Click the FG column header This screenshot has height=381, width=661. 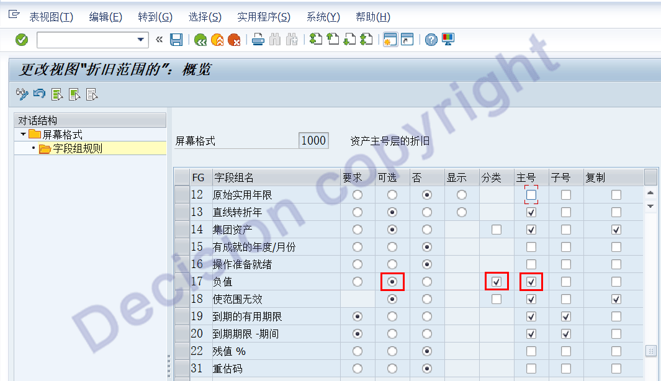tap(200, 177)
